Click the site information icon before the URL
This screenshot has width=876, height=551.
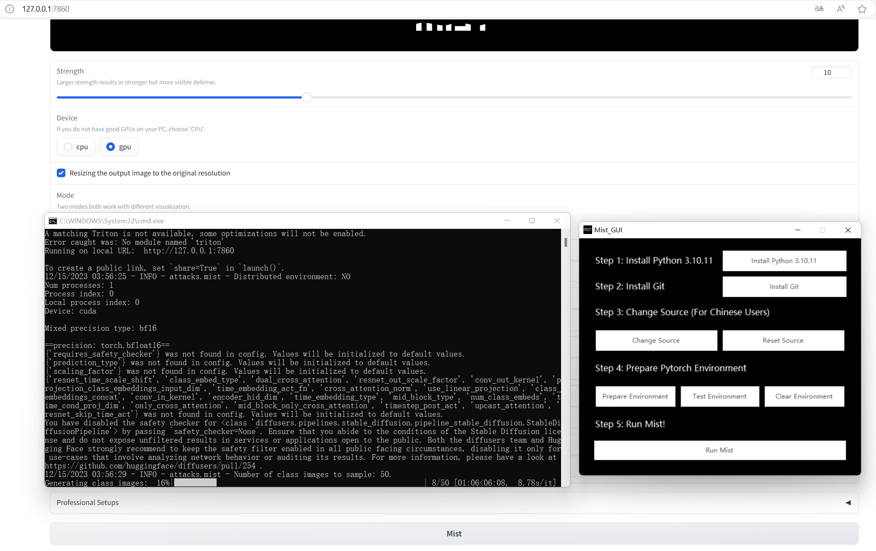point(9,9)
